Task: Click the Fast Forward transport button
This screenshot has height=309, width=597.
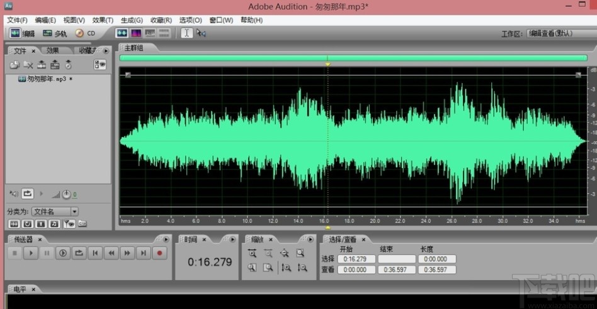Action: point(128,253)
